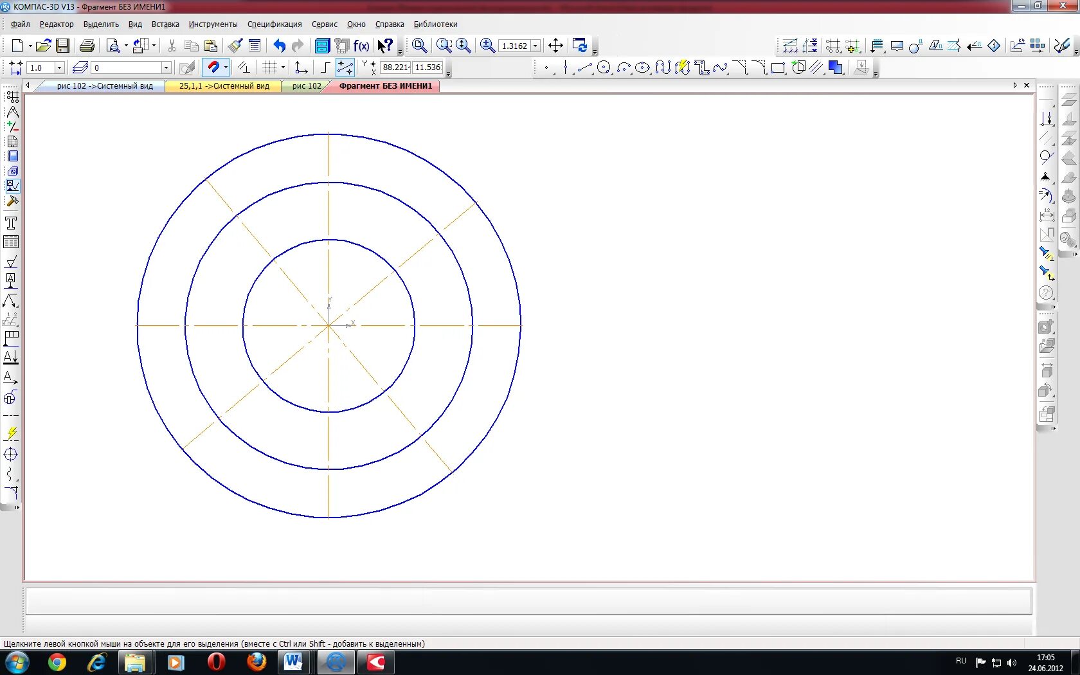Open a file using the folder icon

(x=43, y=46)
